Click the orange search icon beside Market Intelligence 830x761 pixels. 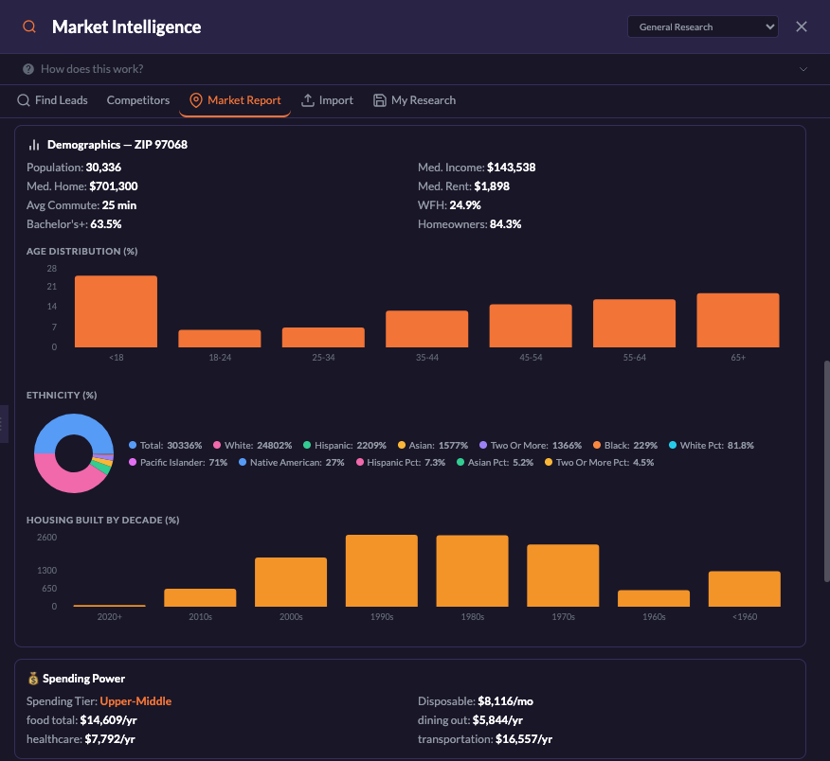tap(29, 27)
